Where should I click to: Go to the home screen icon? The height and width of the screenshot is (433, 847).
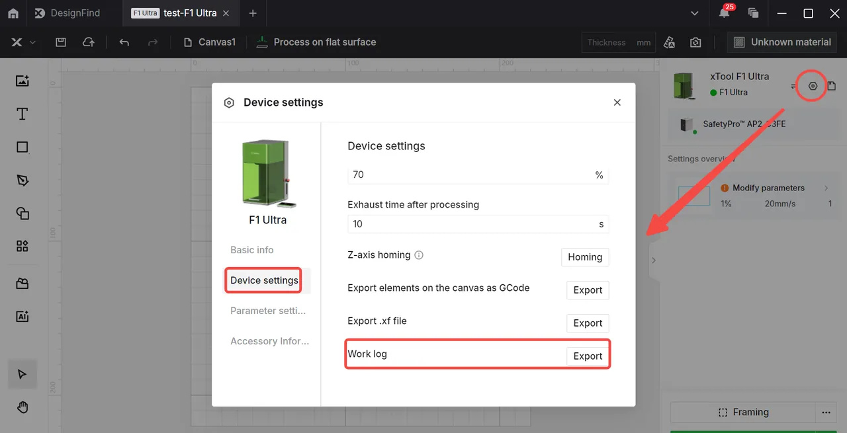point(13,13)
